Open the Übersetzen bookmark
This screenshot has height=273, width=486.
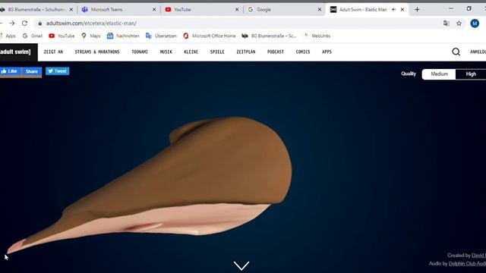(161, 36)
